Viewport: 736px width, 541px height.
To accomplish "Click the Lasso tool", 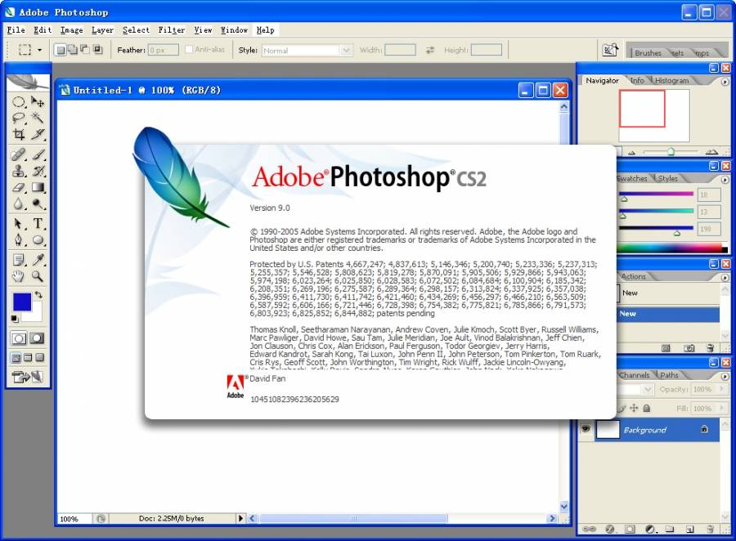I will point(19,118).
